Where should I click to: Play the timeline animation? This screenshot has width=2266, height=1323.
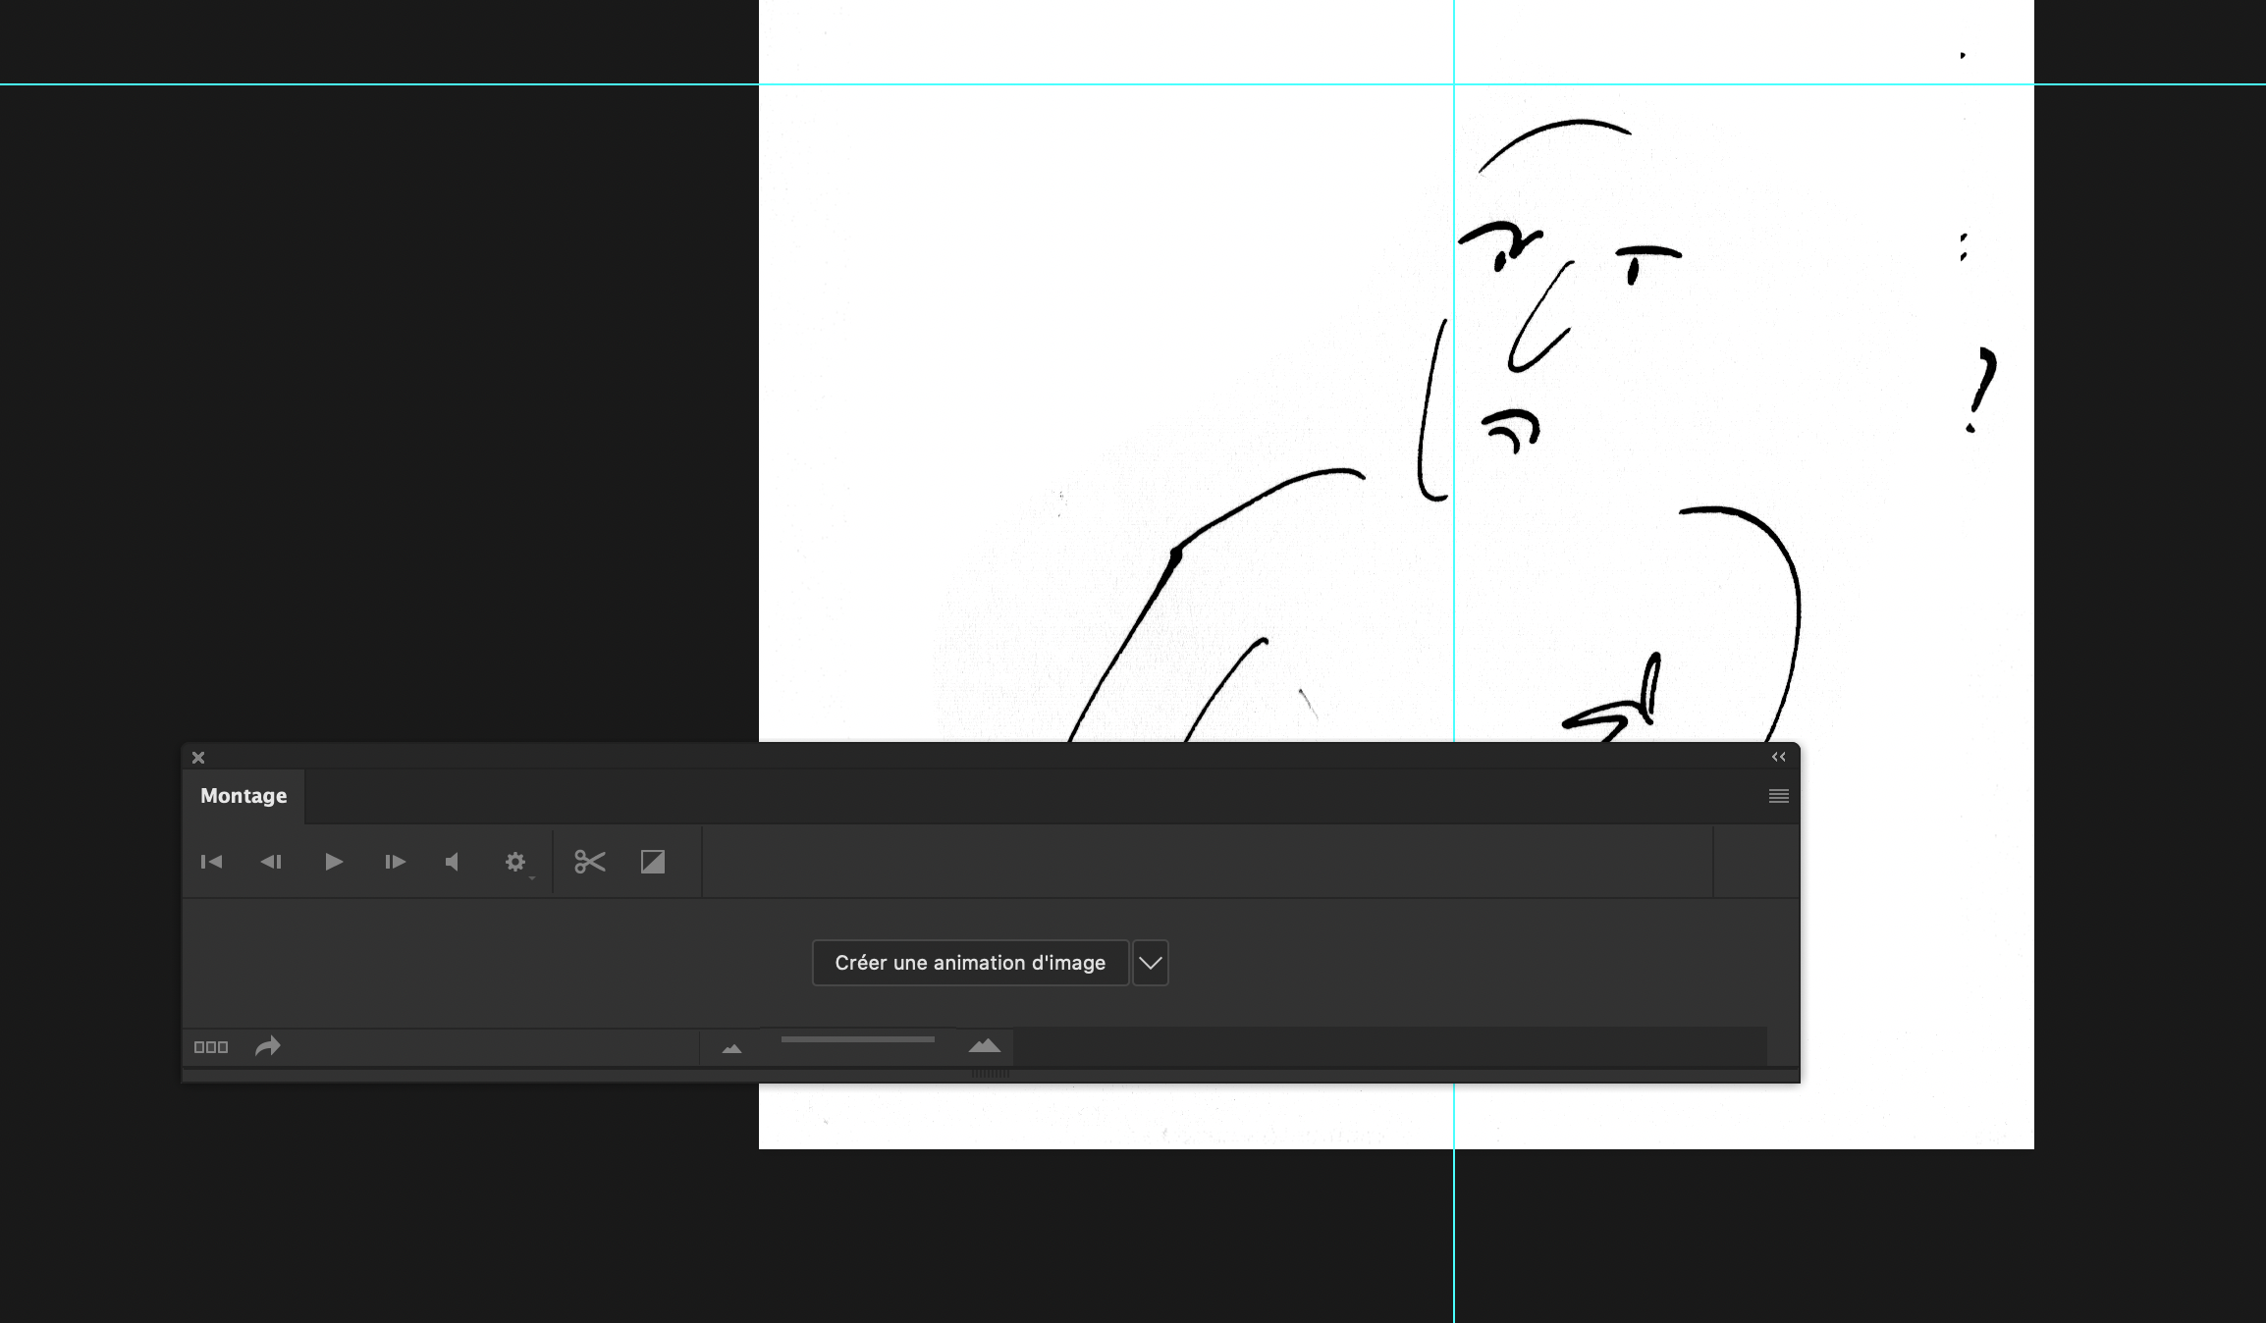tap(334, 862)
